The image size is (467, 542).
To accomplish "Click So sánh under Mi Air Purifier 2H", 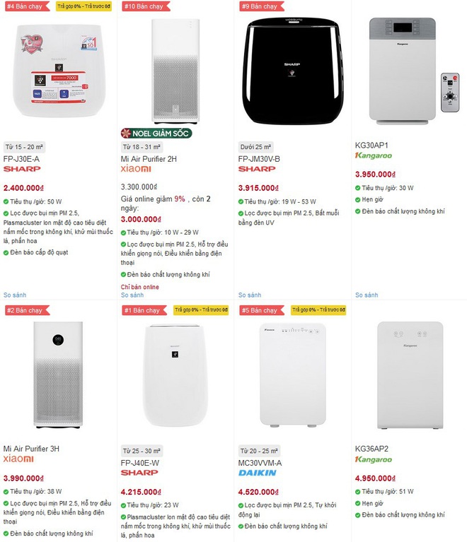I will click(x=132, y=295).
